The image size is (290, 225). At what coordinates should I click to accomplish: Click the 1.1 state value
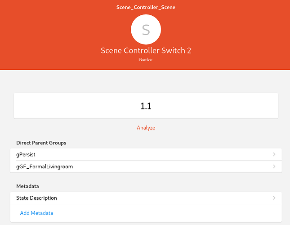click(x=146, y=106)
